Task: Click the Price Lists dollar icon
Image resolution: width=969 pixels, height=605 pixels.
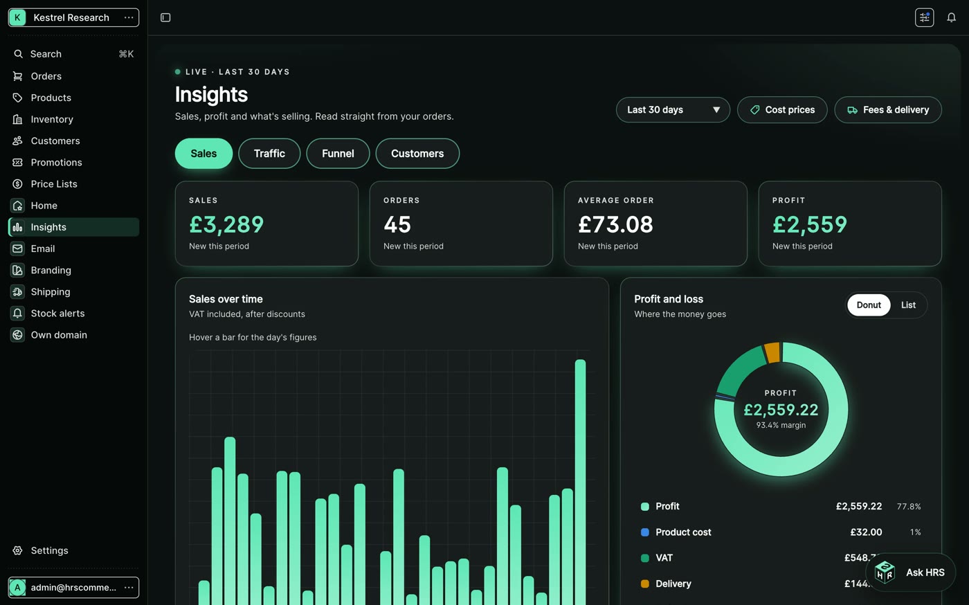Action: (x=18, y=183)
